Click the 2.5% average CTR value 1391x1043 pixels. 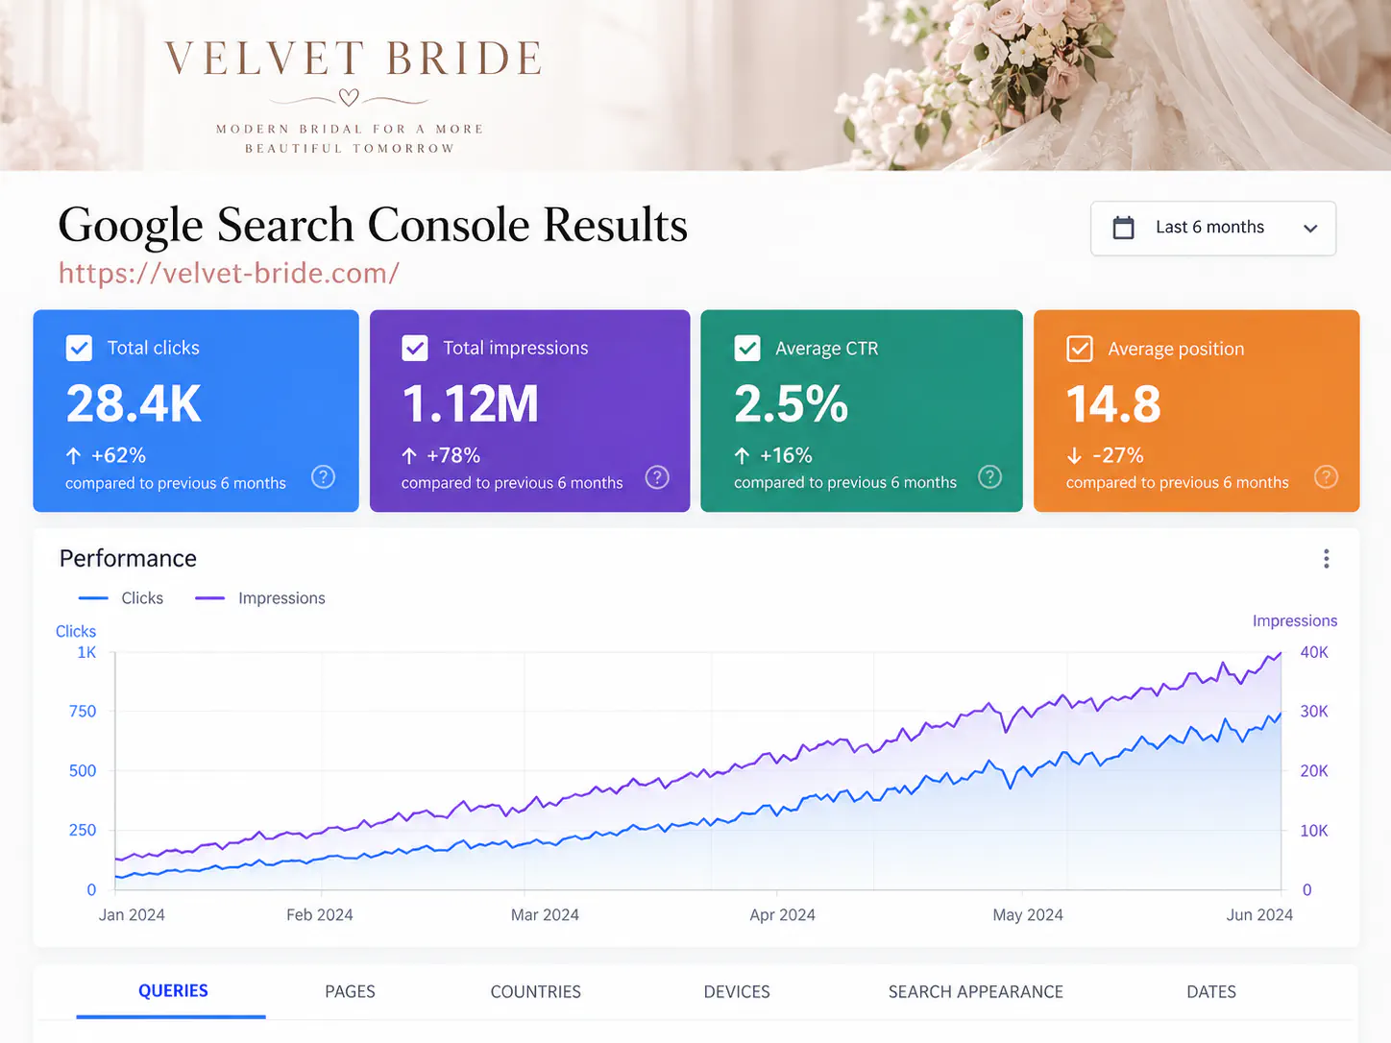(792, 403)
